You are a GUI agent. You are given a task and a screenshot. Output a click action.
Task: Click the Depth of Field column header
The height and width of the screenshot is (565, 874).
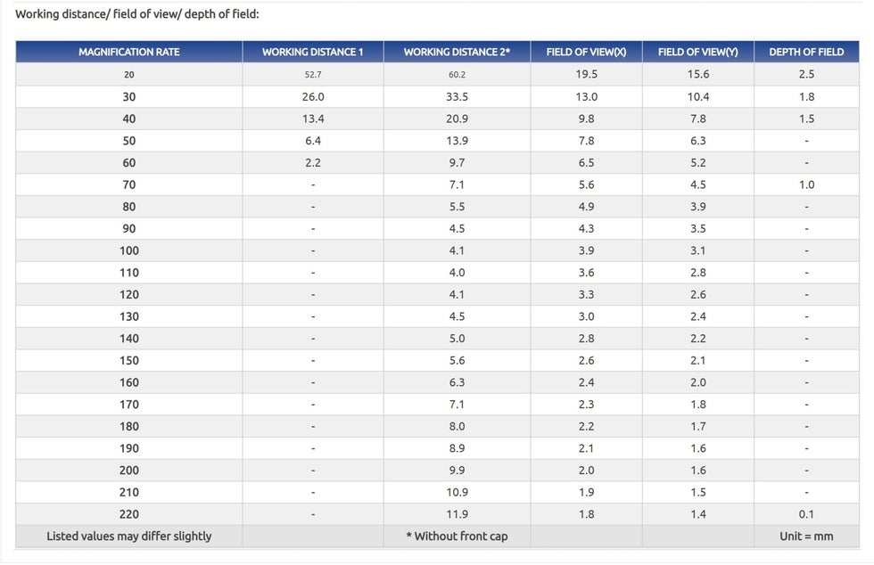(806, 52)
